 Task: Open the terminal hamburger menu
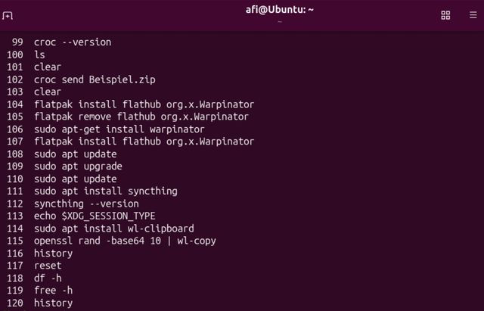[473, 15]
